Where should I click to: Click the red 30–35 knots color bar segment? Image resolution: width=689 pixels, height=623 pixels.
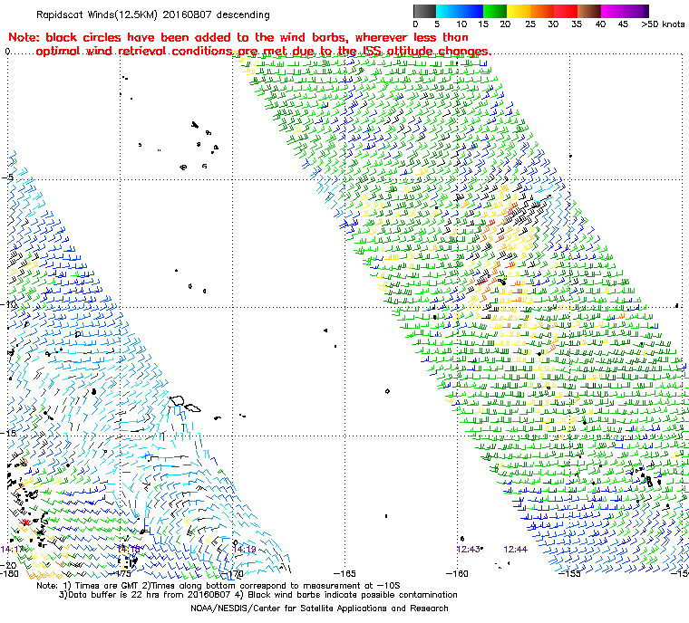pos(566,11)
